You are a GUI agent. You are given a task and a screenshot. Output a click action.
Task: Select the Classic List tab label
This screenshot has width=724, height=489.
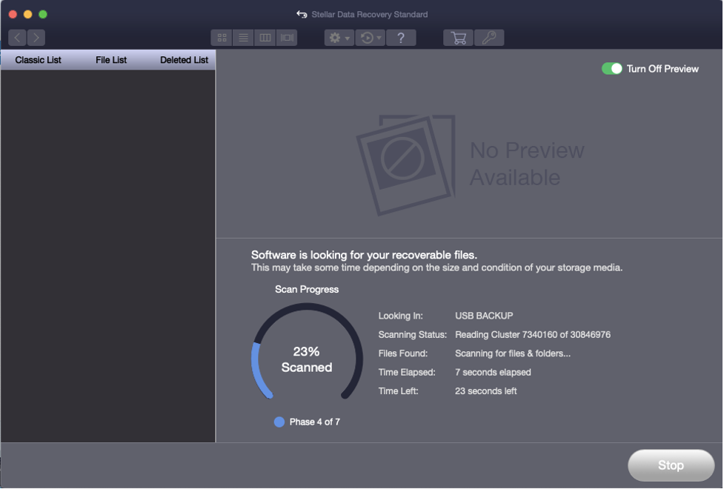pos(38,60)
